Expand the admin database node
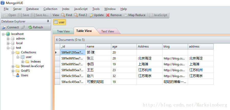230x110 pixels. 8,39
